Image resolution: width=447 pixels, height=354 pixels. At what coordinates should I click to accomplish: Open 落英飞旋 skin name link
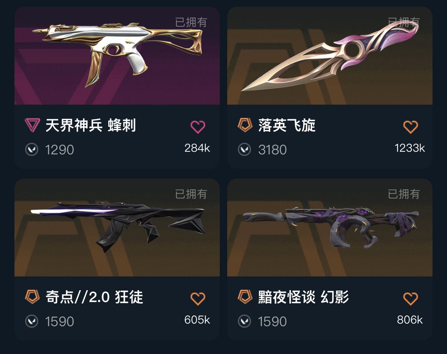click(x=287, y=125)
